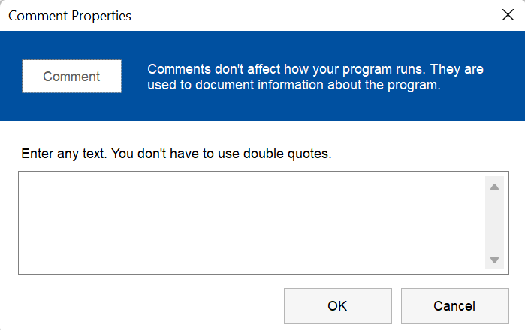The height and width of the screenshot is (330, 525).
Task: Close the Comment Properties dialog with X
Action: click(508, 15)
